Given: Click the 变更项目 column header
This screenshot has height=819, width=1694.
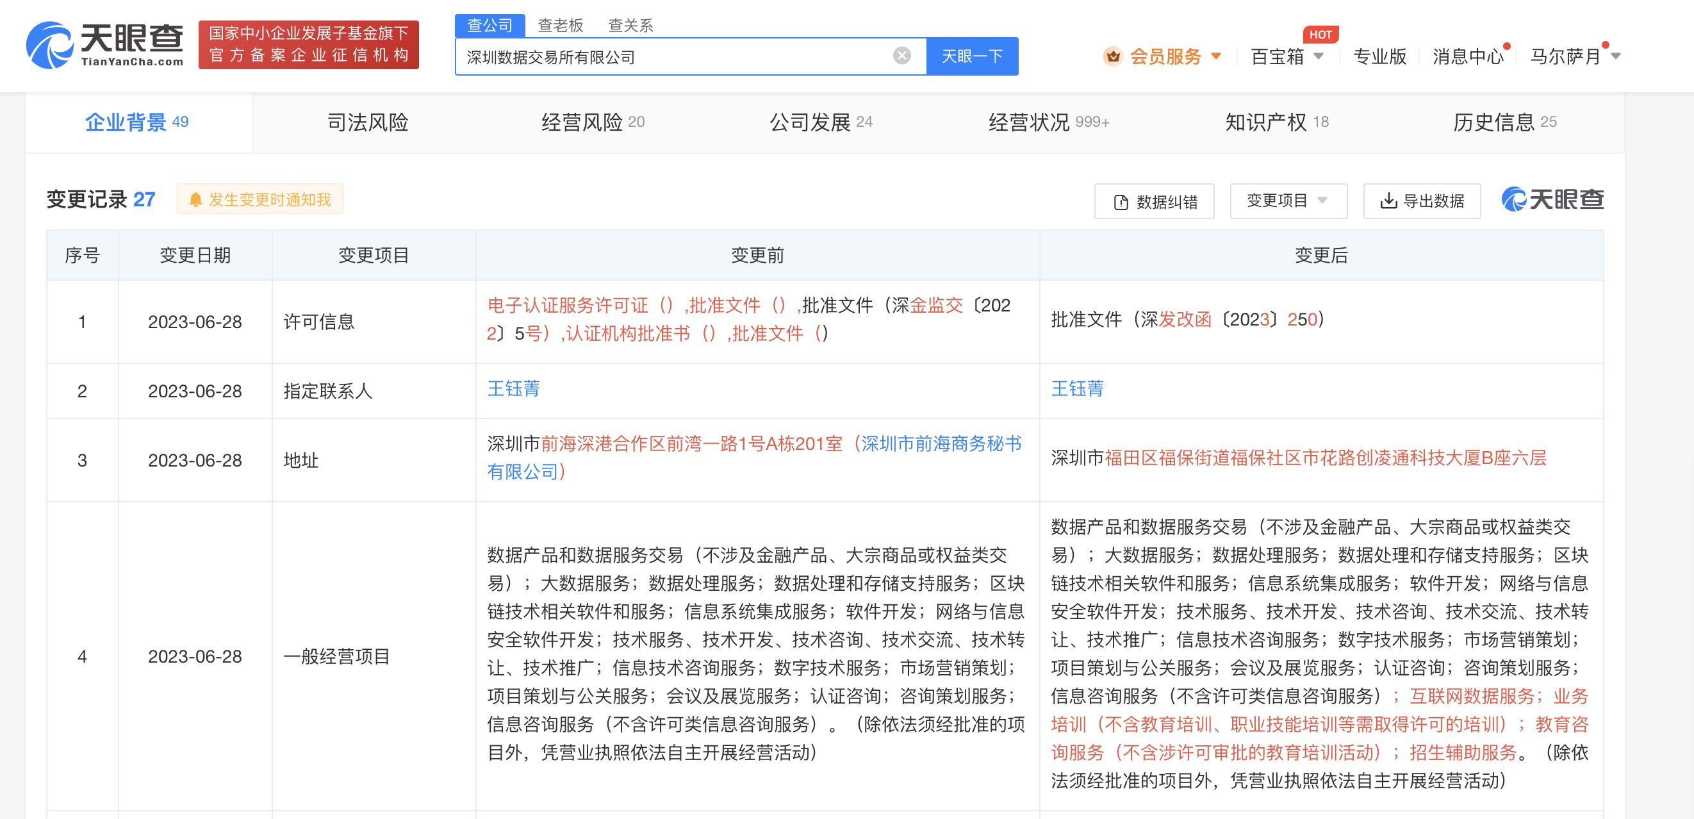Looking at the screenshot, I should [374, 255].
